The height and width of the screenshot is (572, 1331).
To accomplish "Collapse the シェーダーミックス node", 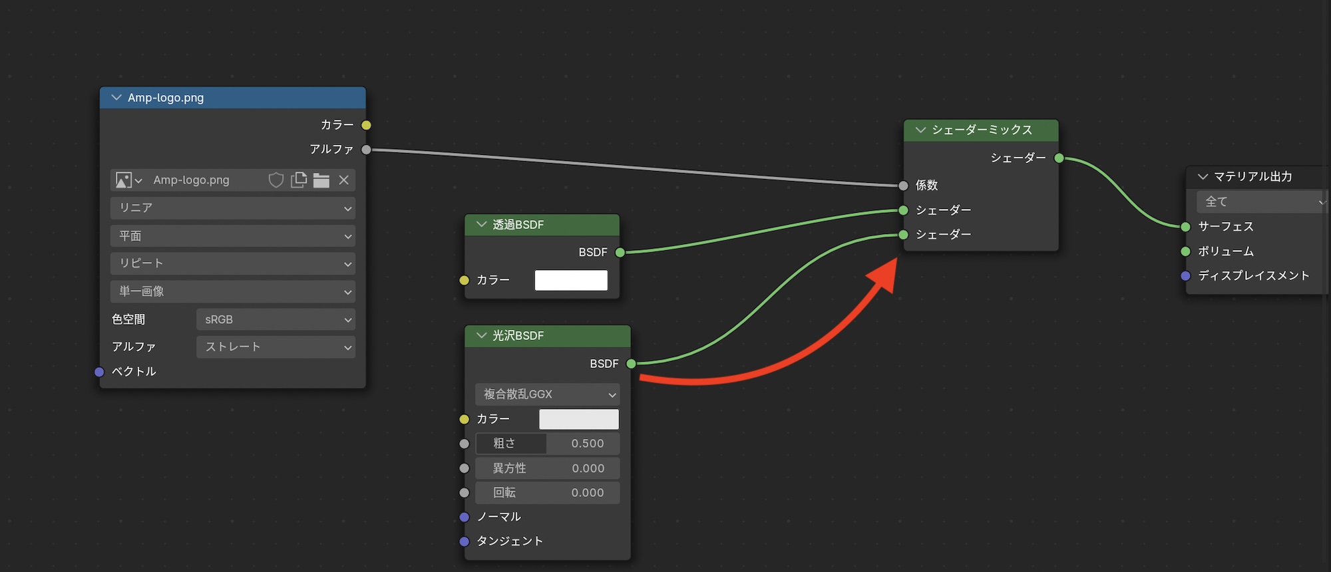I will point(920,130).
